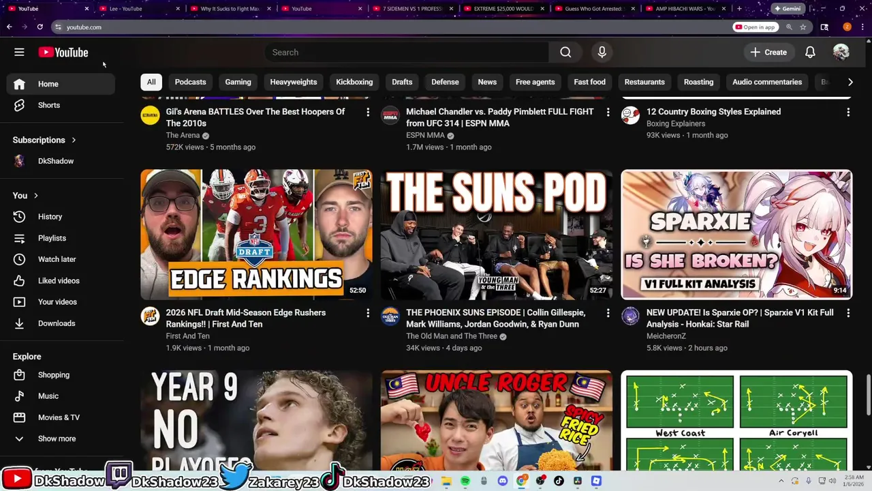Open more options for Edge Rushers Rankings video
Image resolution: width=872 pixels, height=491 pixels.
coord(368,313)
